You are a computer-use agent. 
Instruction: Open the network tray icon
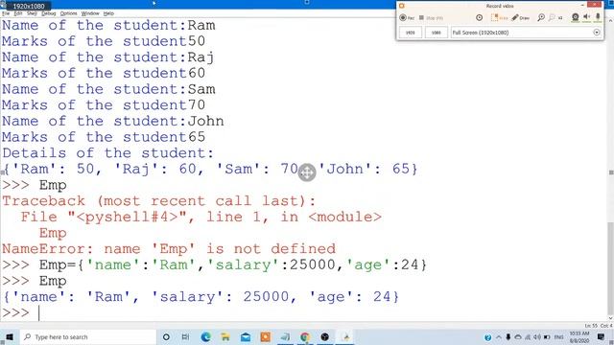point(528,337)
